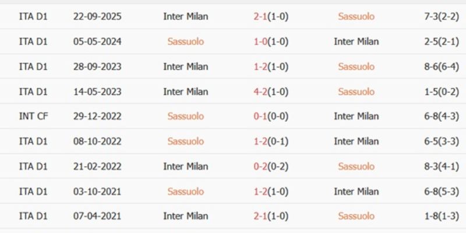Click the INT CF league label
Viewport: 466px width, 233px height.
33,116
